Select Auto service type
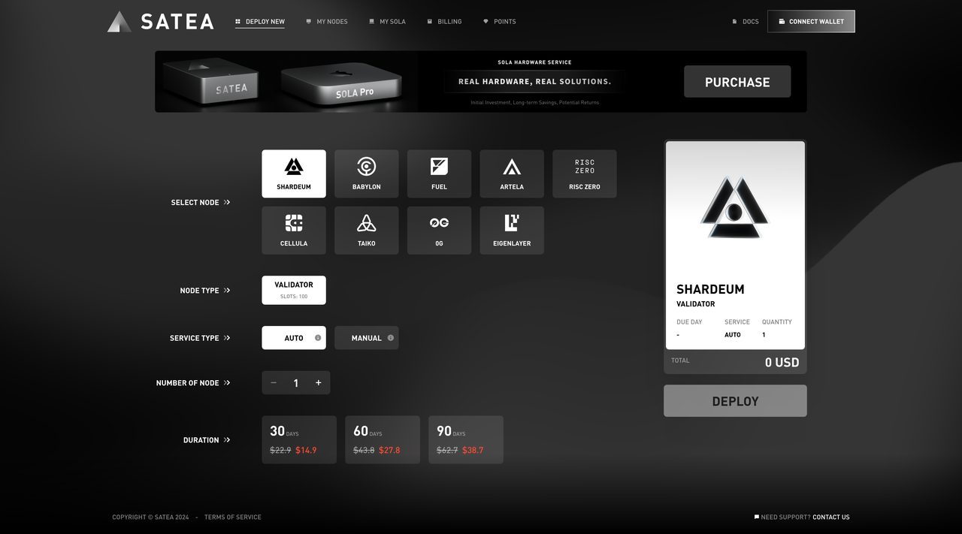Viewport: 962px width, 534px height. click(x=293, y=338)
